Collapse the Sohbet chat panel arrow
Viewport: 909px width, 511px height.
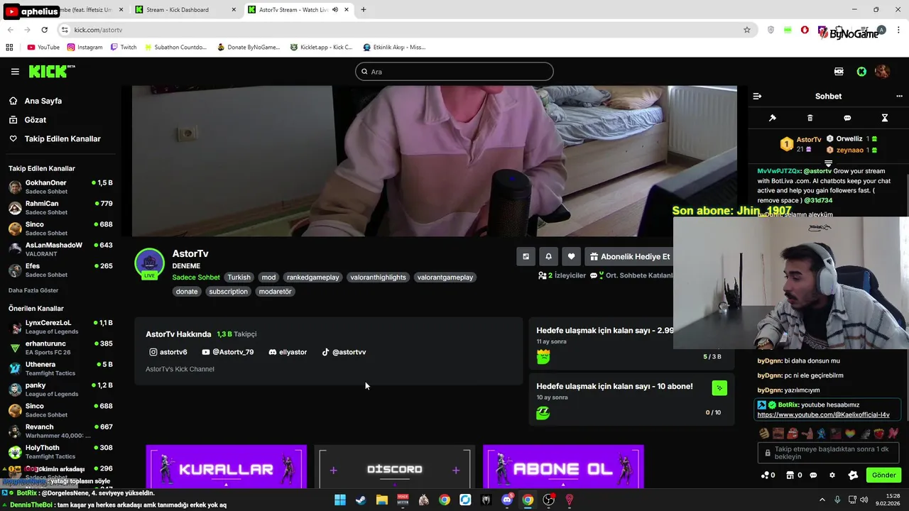coord(757,96)
